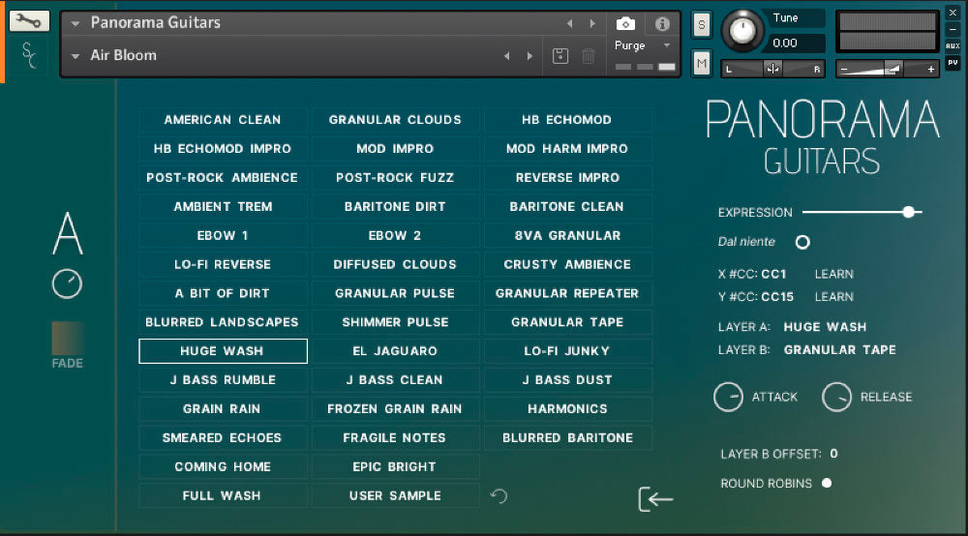Select the previous snapshot arrow beside Air Bloom
This screenshot has height=536, width=968.
[507, 55]
